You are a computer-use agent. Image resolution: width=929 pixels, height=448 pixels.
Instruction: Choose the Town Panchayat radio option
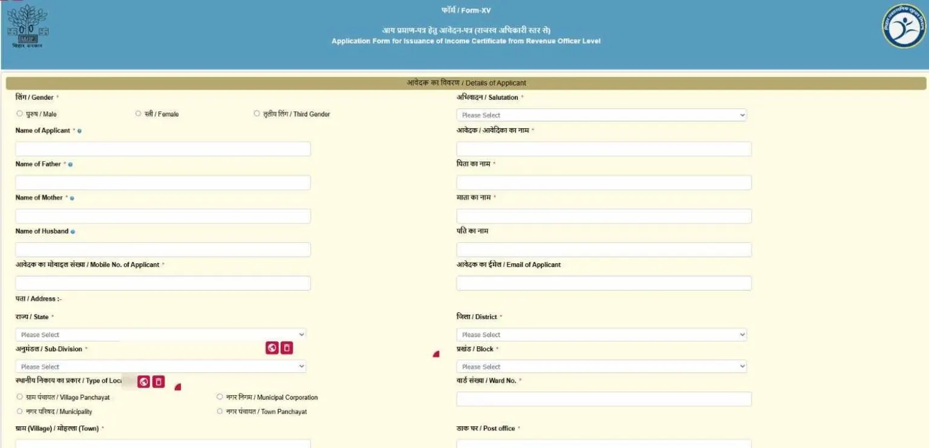point(220,412)
